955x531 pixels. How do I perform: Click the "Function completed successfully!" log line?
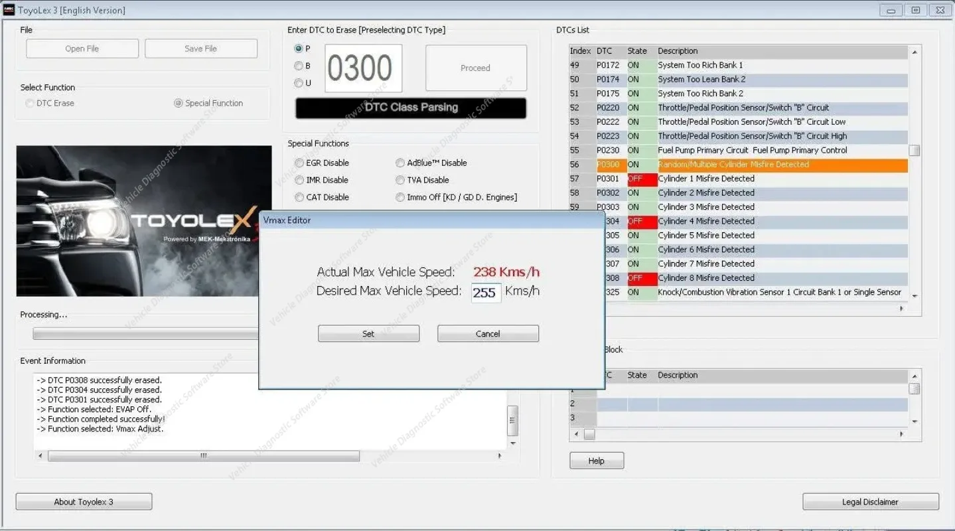tap(100, 419)
